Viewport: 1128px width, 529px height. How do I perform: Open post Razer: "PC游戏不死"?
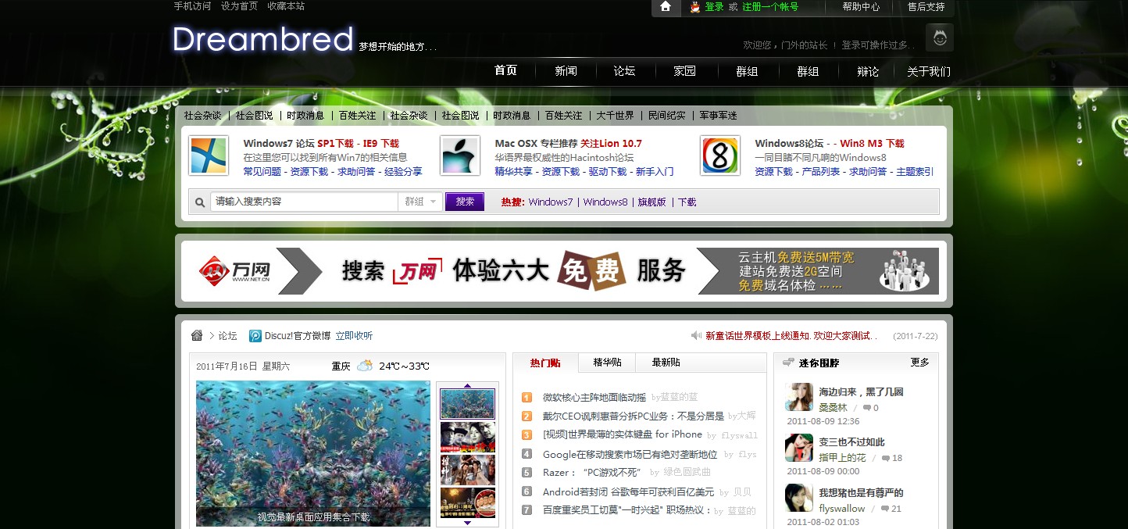point(591,473)
